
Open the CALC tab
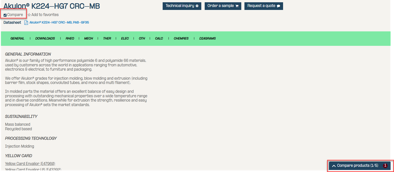(x=159, y=38)
